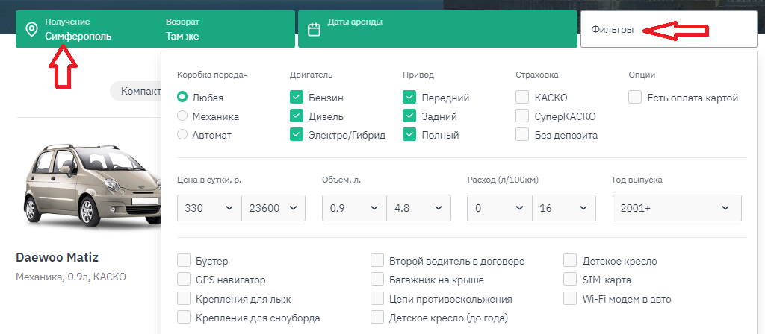The width and height of the screenshot is (765, 334).
Task: Select Симферополь pickup location field
Action: click(x=78, y=35)
